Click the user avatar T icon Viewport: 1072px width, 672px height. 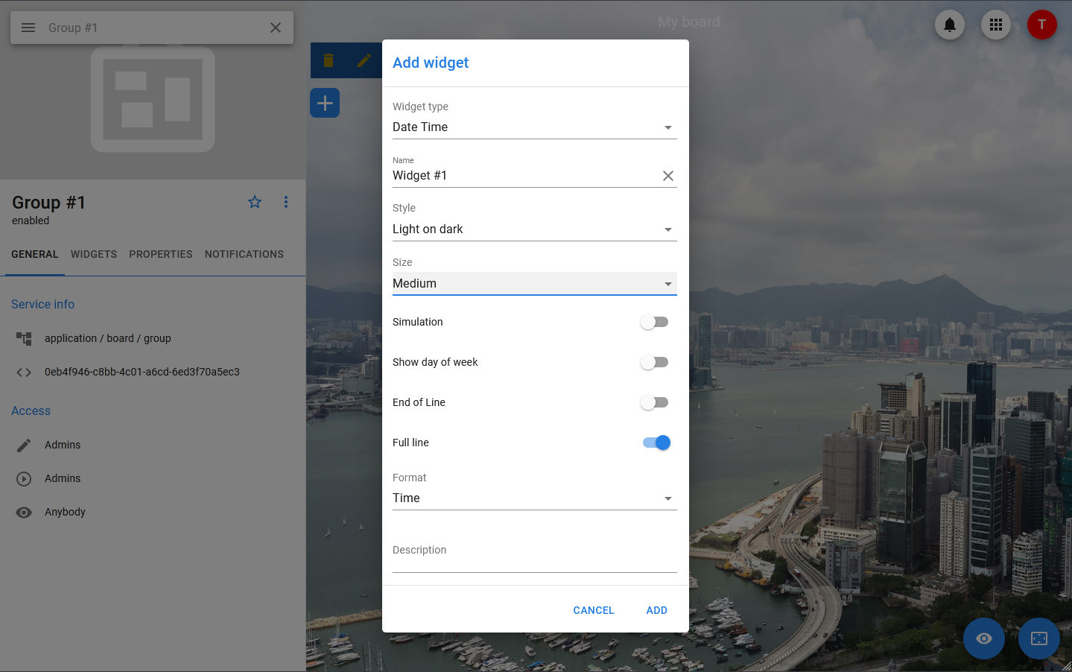tap(1041, 25)
